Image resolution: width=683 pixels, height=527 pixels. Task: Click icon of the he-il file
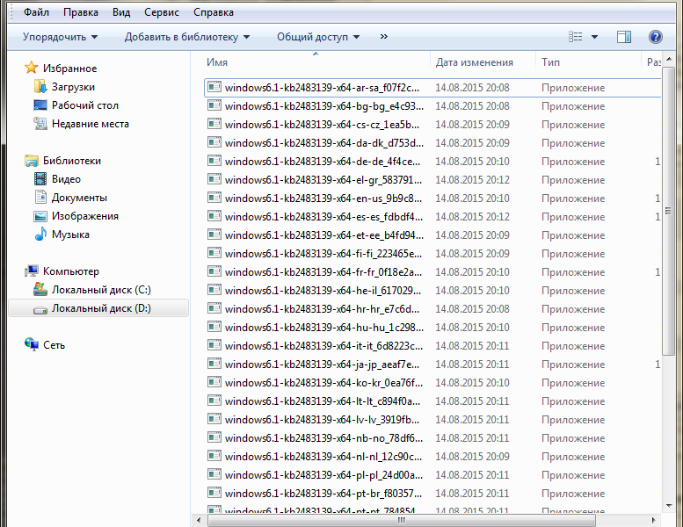point(214,290)
